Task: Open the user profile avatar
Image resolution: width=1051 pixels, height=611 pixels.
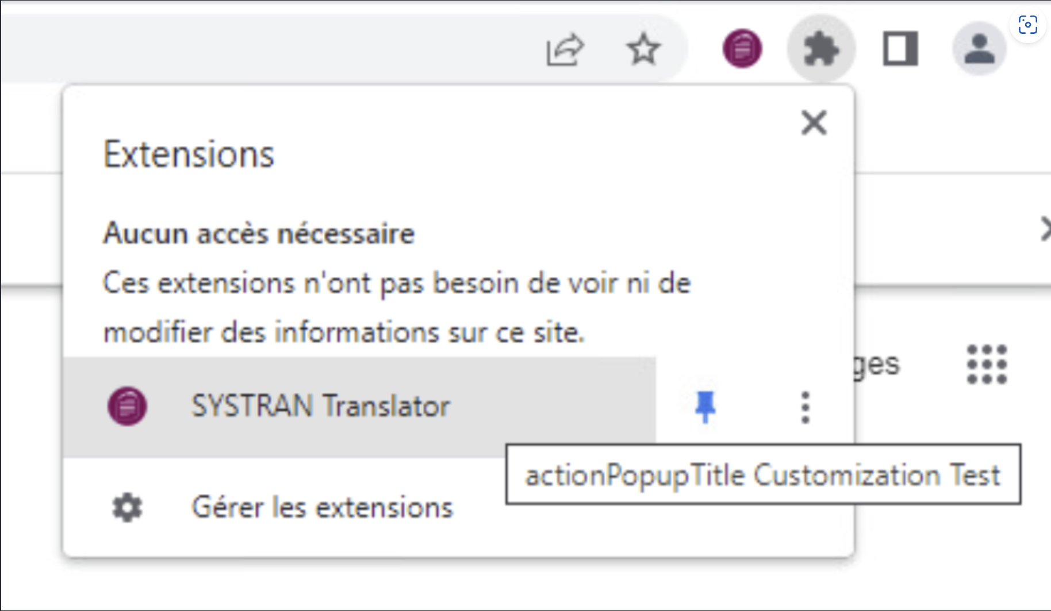Action: click(979, 49)
